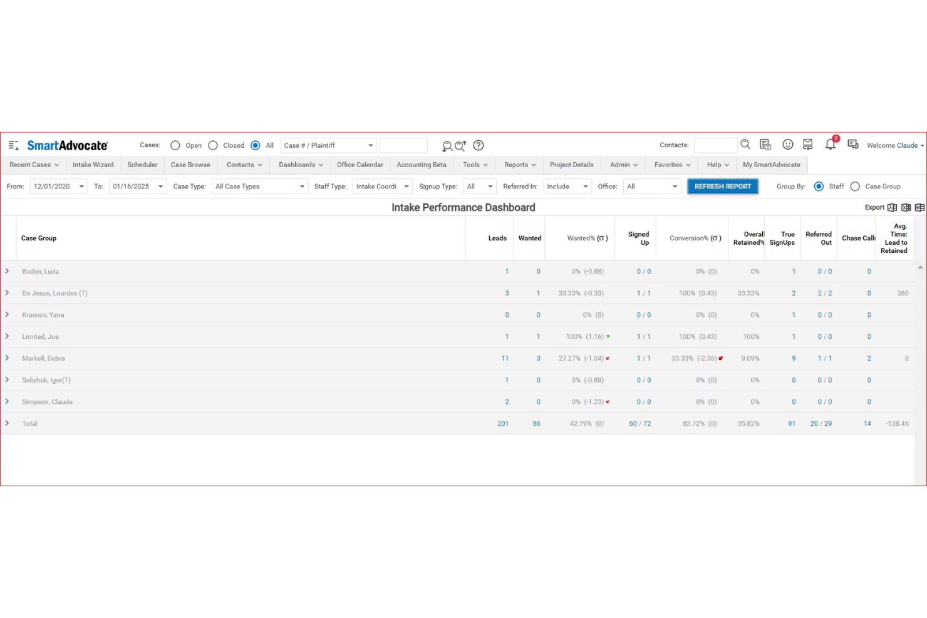The image size is (927, 618).
Task: Expand the De Jesus, Lourdes row
Action: pos(7,293)
